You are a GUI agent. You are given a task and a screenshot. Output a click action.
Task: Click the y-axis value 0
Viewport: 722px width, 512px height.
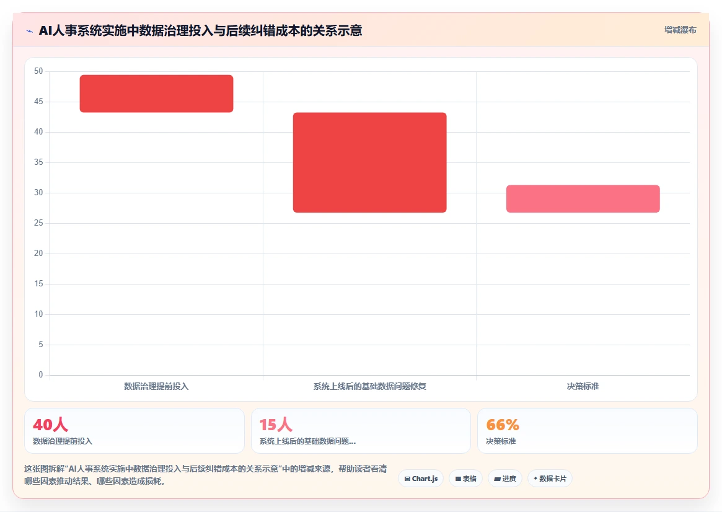pyautogui.click(x=40, y=375)
